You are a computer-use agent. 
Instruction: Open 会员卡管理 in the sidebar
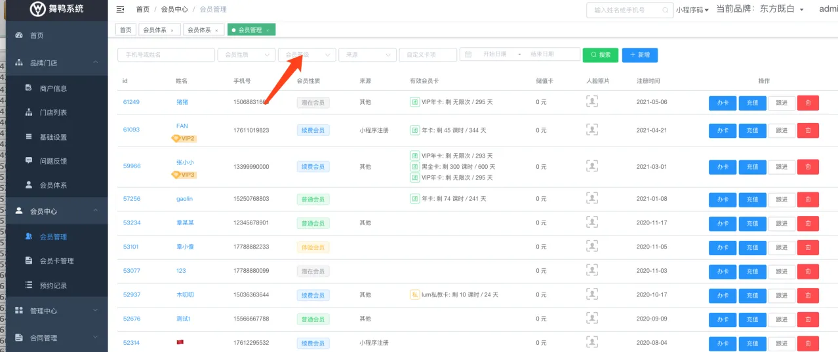click(x=56, y=260)
